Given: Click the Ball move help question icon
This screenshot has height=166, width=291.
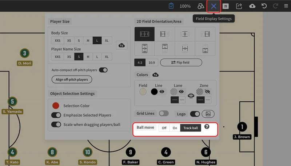Looking at the screenshot, I should [207, 126].
